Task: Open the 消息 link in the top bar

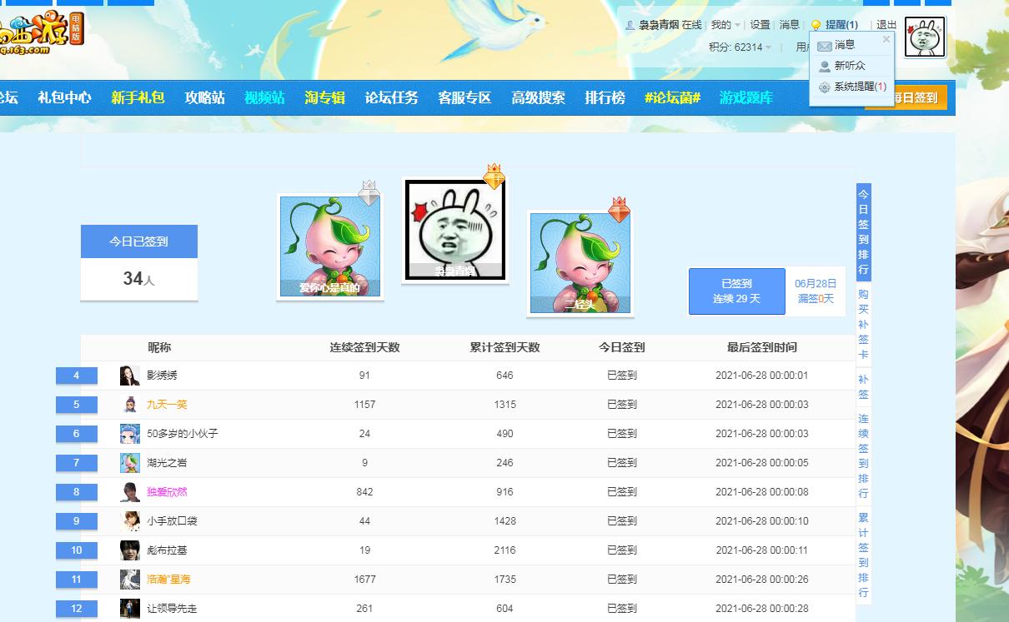Action: click(x=789, y=25)
